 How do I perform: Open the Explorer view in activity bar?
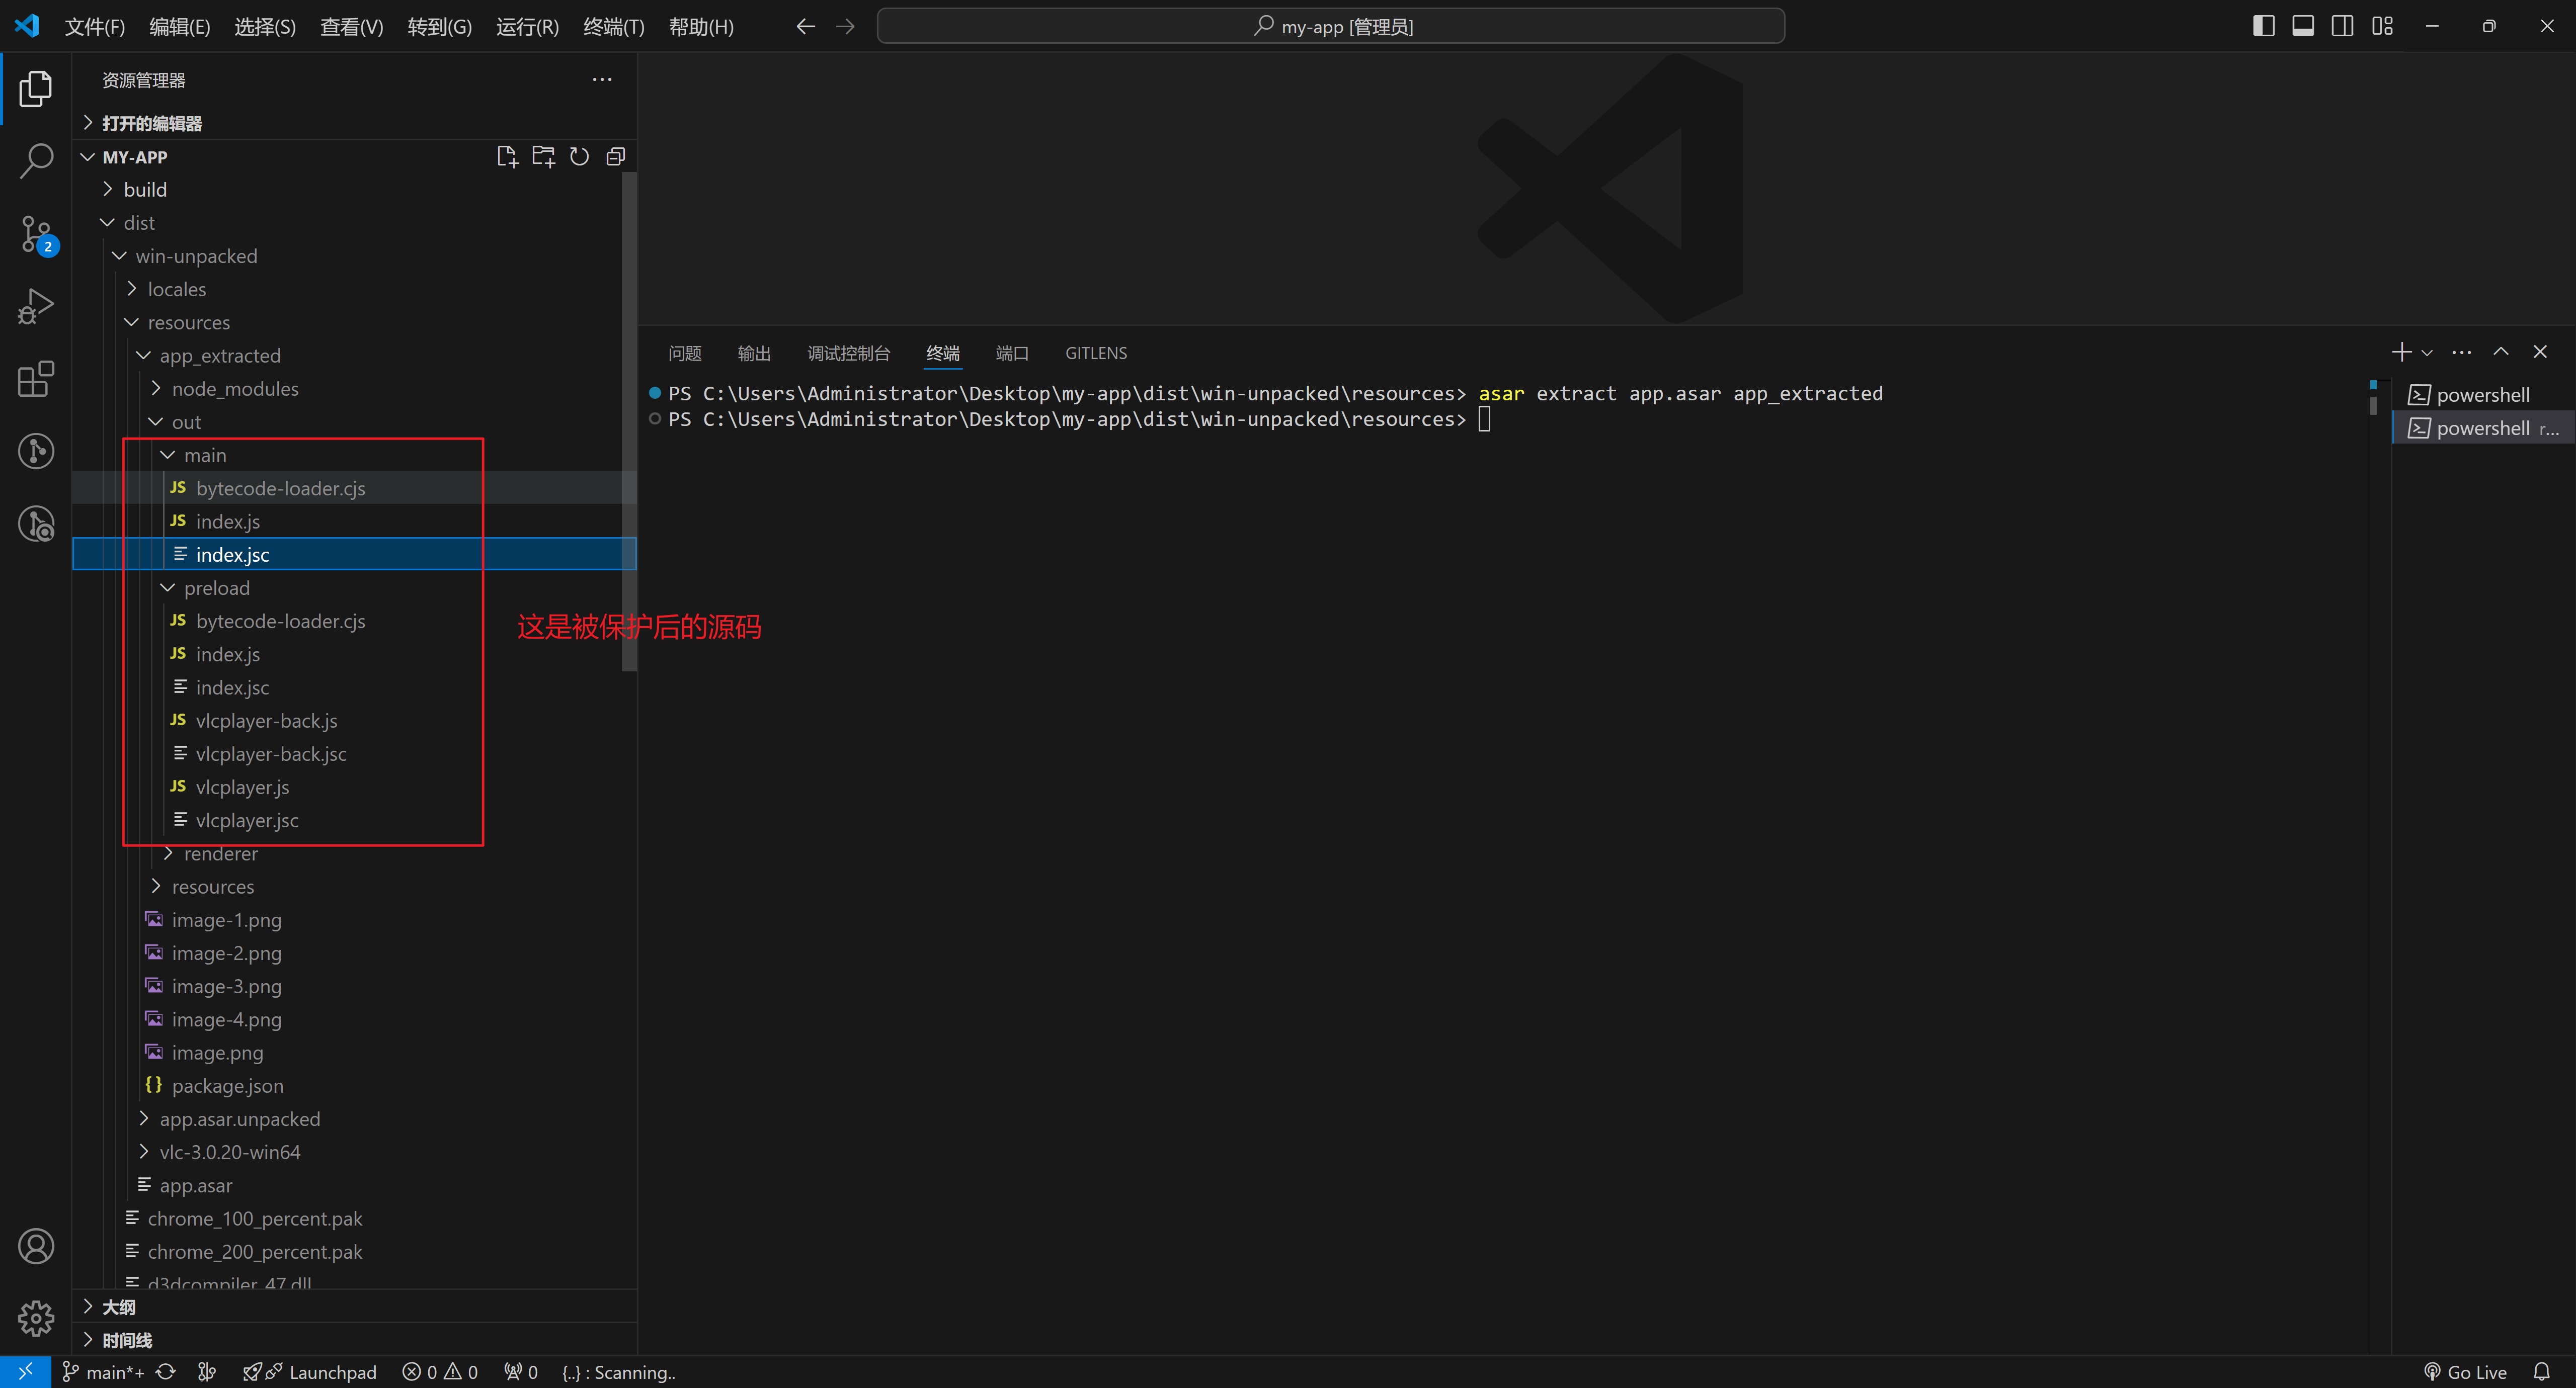coord(36,89)
